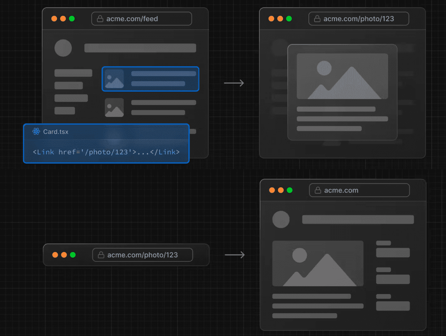Click lock icon in the photo modal window's URL bar

click(317, 19)
